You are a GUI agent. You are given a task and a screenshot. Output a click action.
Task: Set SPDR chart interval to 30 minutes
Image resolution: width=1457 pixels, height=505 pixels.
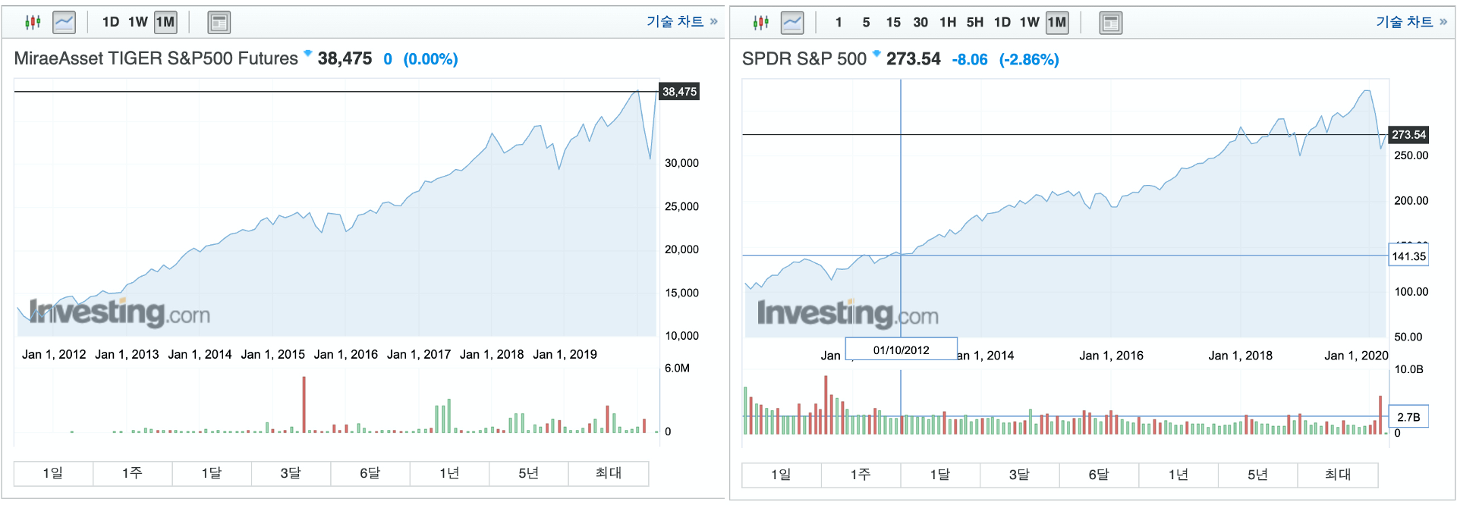(x=920, y=23)
